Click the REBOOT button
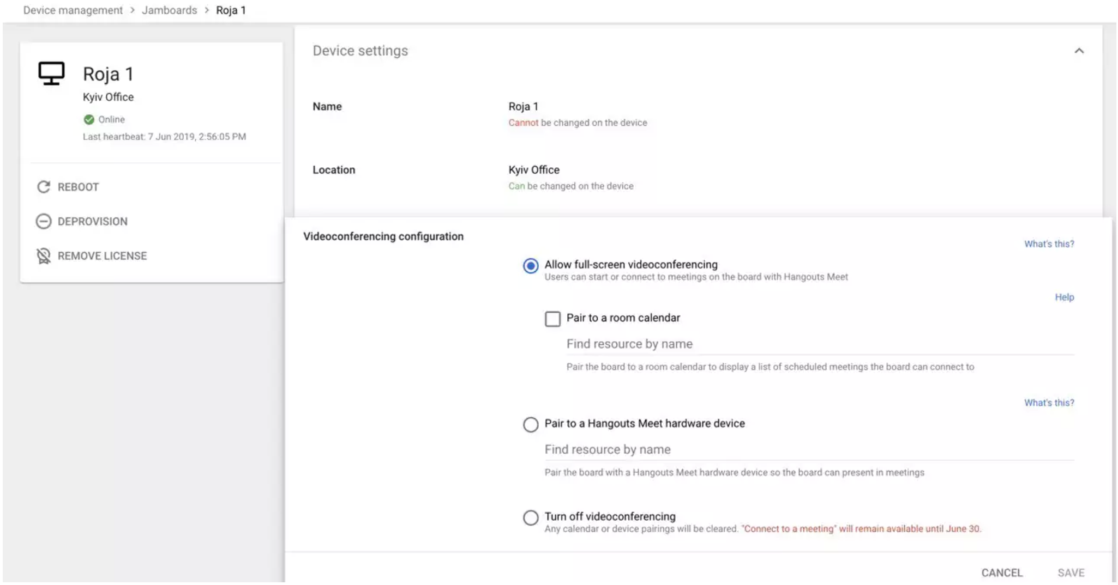1118x585 pixels. click(68, 187)
